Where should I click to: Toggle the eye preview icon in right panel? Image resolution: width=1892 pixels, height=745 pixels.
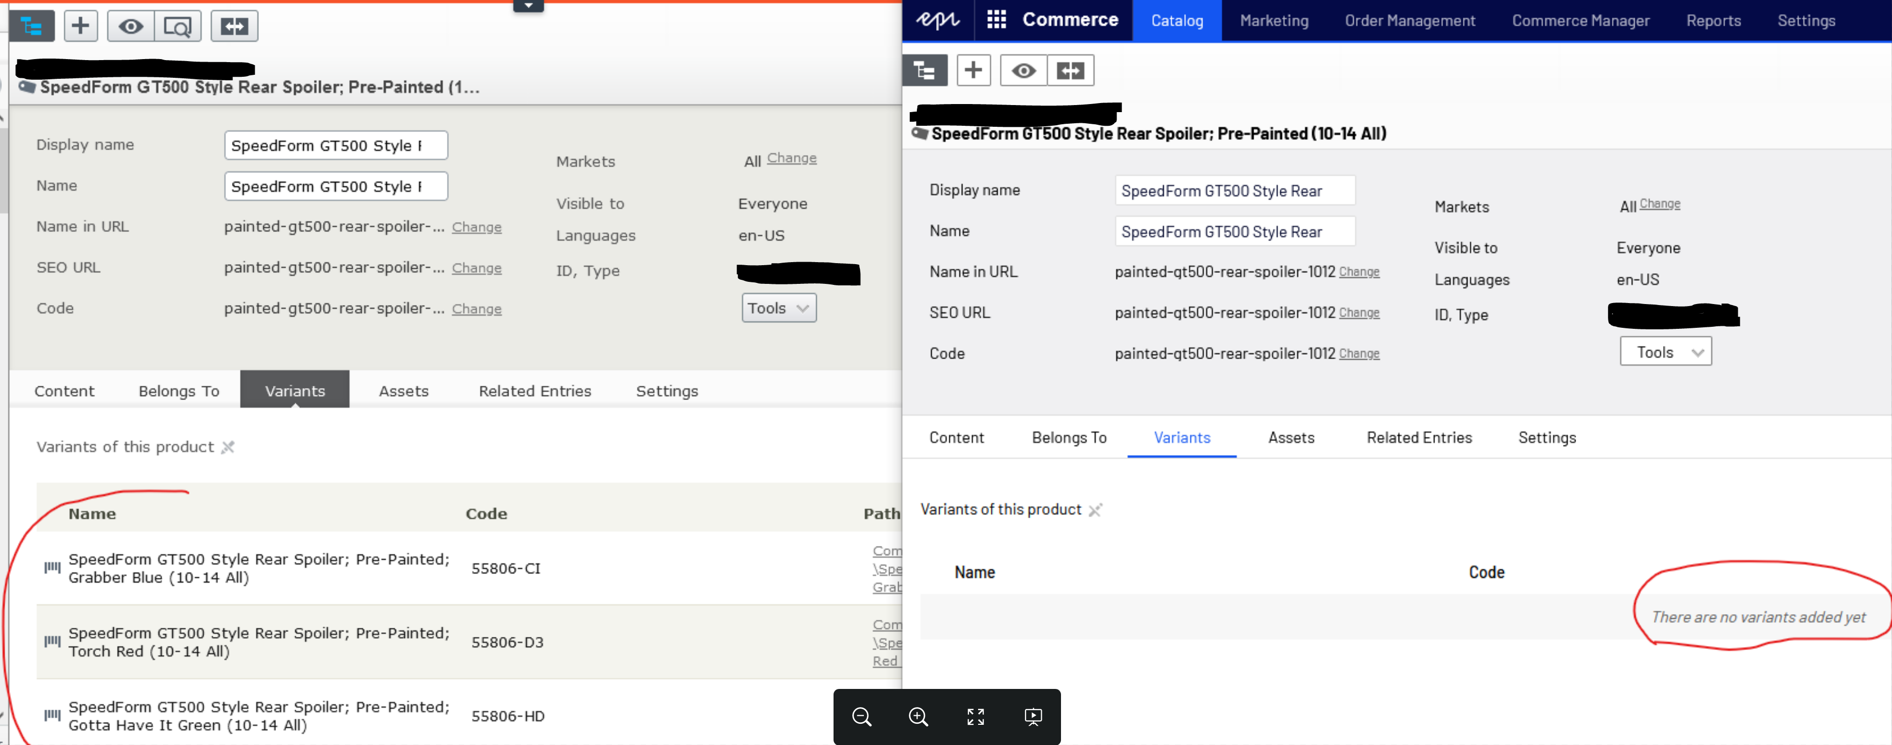[x=1023, y=71]
